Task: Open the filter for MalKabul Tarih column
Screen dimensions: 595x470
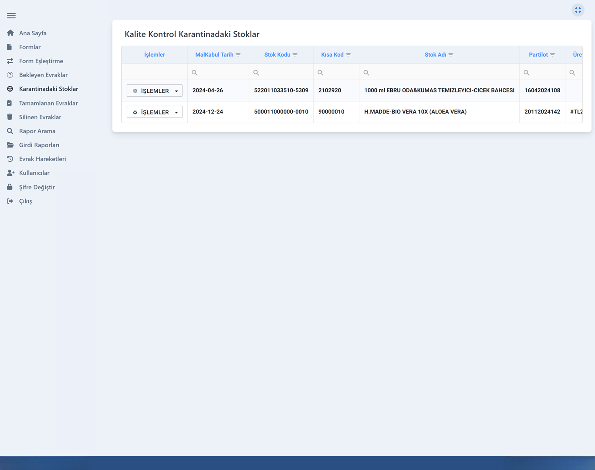Action: point(238,55)
